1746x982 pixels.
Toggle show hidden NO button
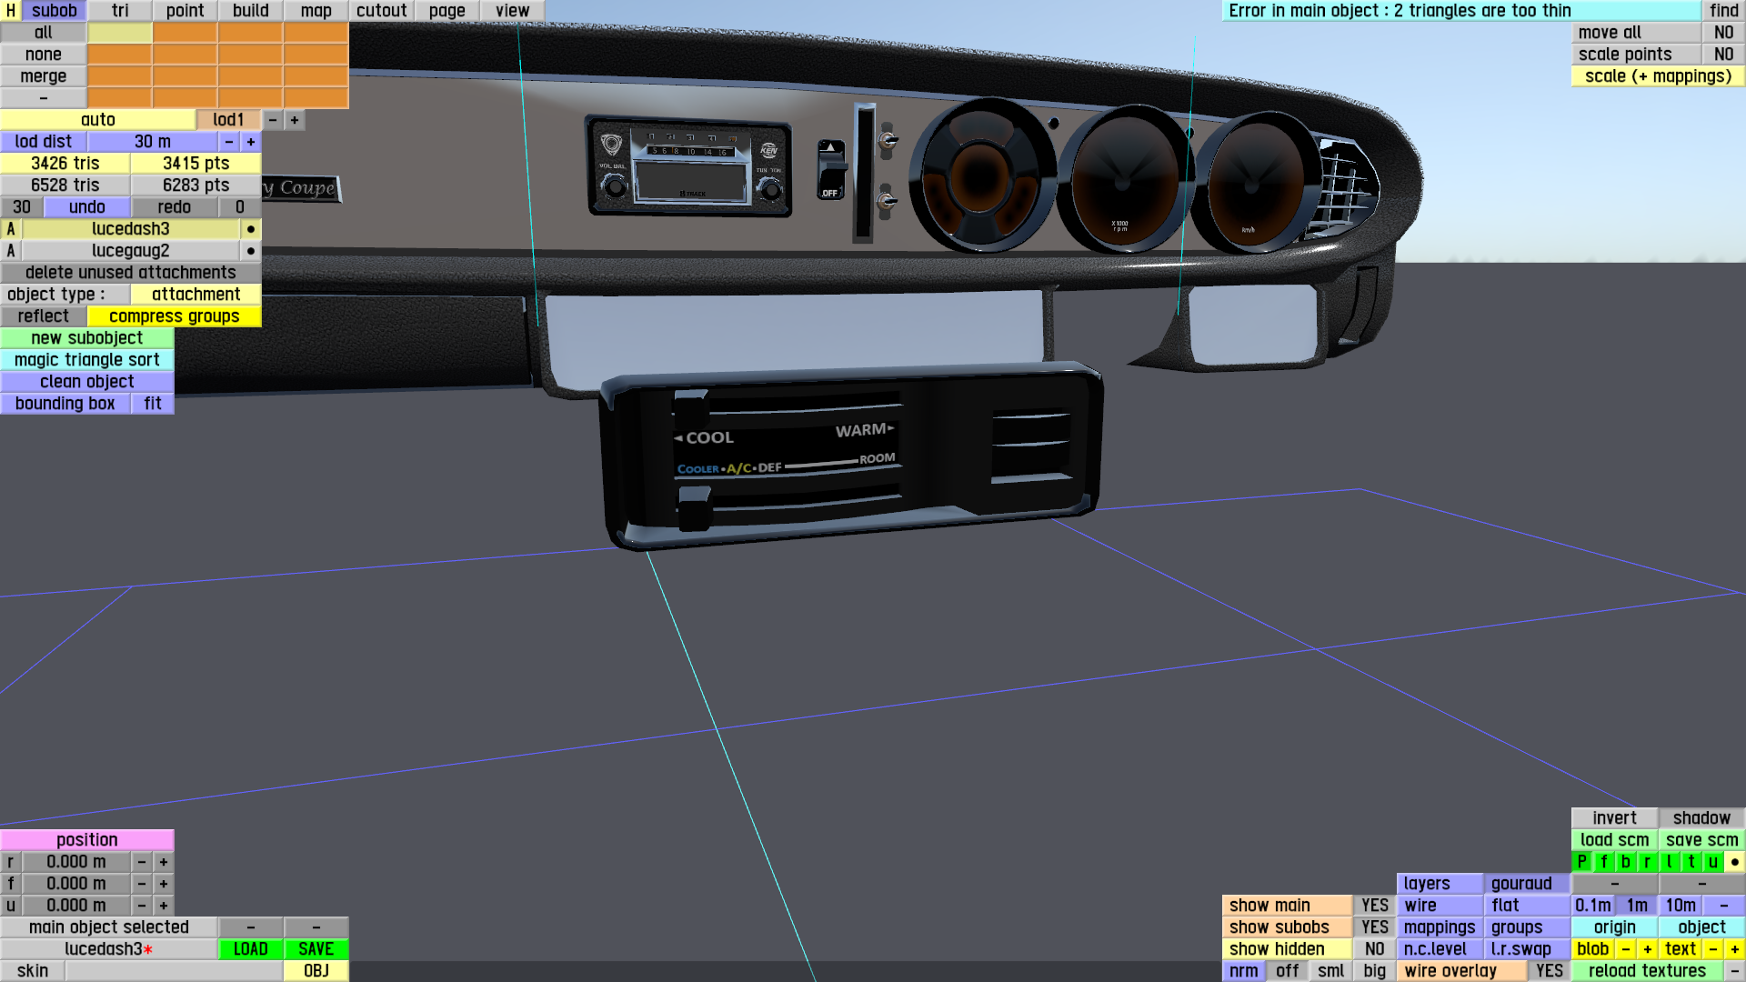coord(1374,949)
